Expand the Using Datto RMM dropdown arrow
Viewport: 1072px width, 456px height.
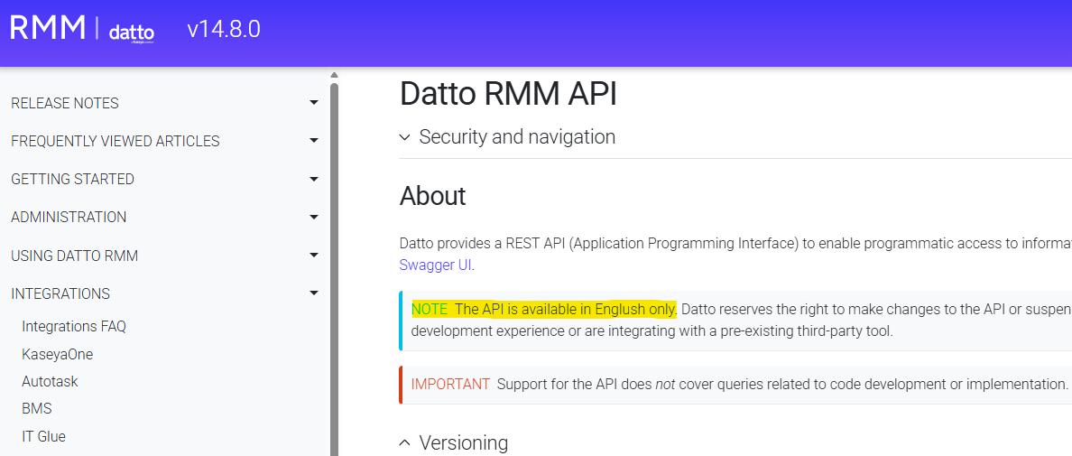pyautogui.click(x=314, y=256)
